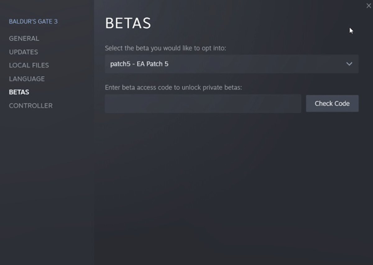Open the Controller settings tab
Viewport: 373px width, 265px height.
pyautogui.click(x=31, y=106)
